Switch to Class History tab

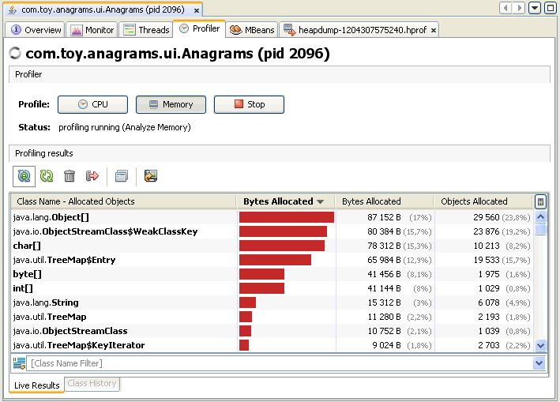click(x=92, y=383)
